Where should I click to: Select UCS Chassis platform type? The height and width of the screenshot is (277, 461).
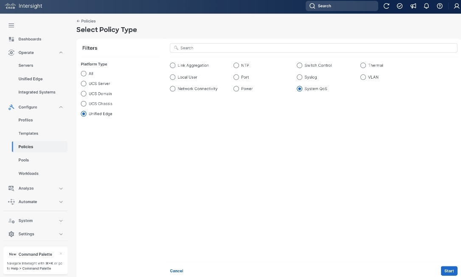coord(84,104)
